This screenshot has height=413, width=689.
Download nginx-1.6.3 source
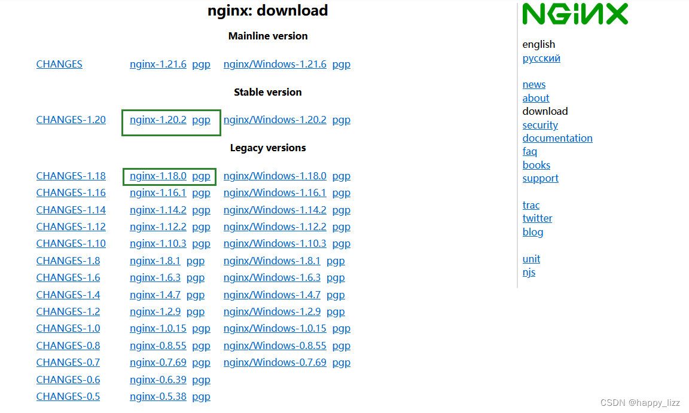[x=155, y=277]
